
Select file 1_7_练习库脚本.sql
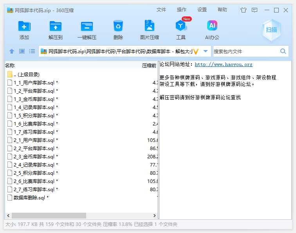pyautogui.click(x=81, y=132)
